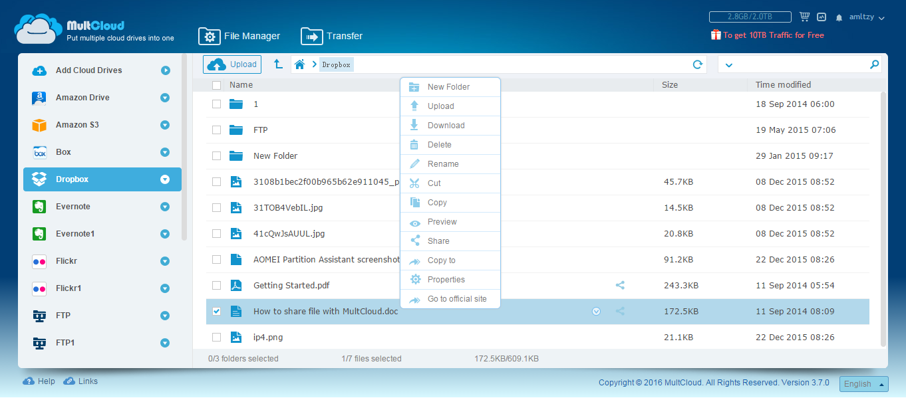Go to home folder icon

coord(300,64)
